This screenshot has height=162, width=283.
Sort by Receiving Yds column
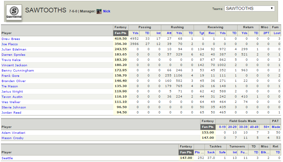[x=223, y=33]
